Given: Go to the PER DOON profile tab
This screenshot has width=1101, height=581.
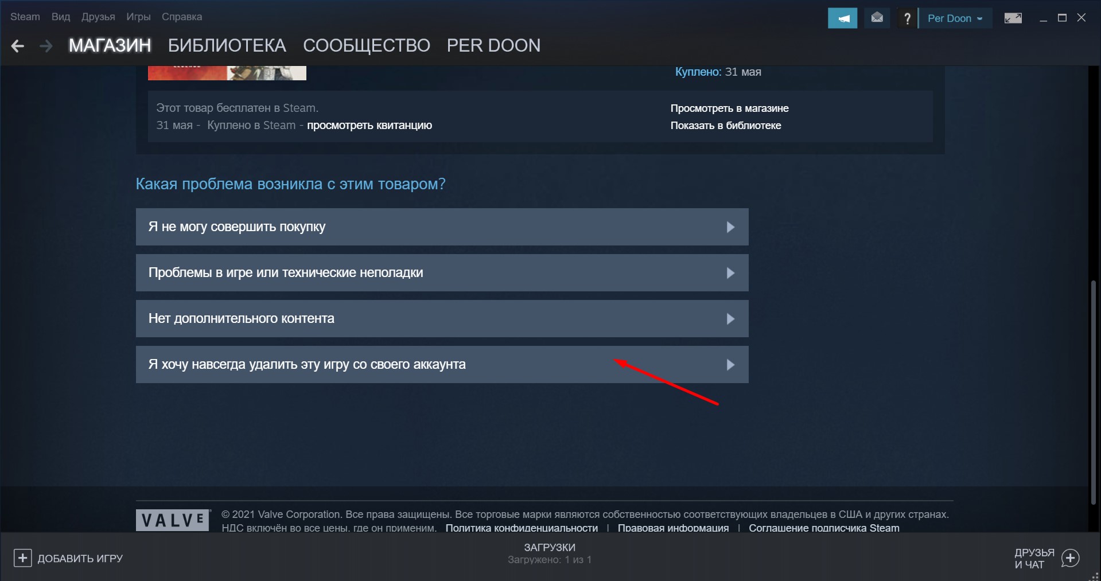Looking at the screenshot, I should point(493,45).
